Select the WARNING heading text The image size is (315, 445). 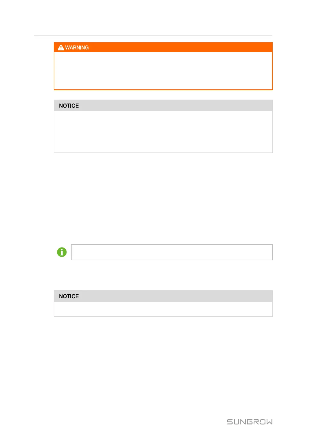[77, 47]
